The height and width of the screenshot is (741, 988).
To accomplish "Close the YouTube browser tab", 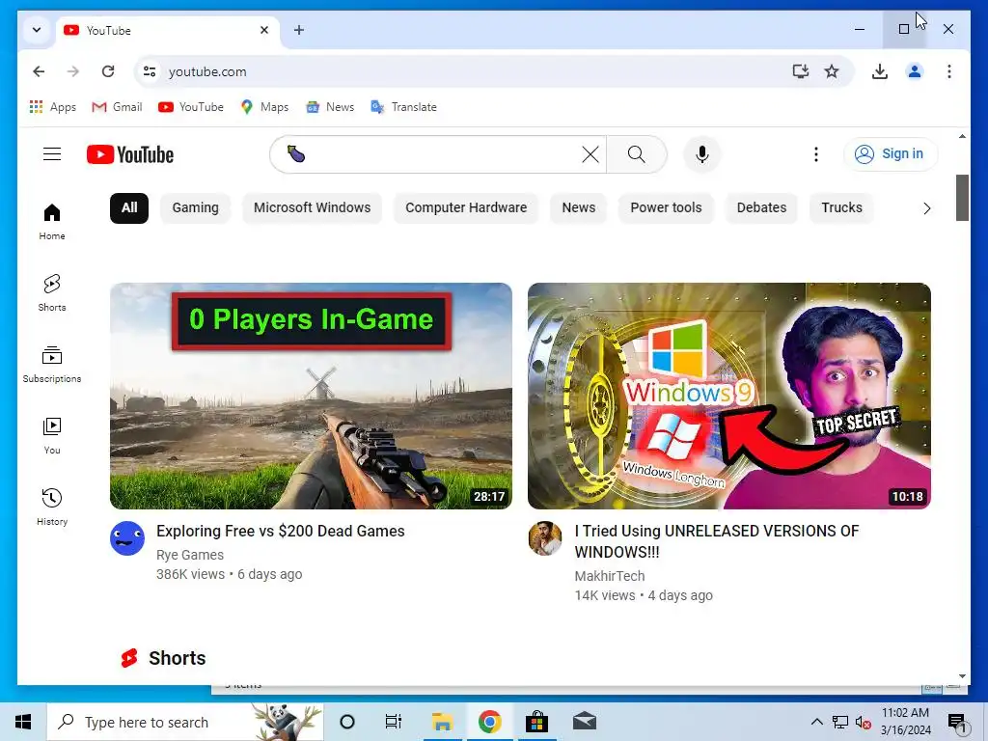I will pyautogui.click(x=264, y=30).
